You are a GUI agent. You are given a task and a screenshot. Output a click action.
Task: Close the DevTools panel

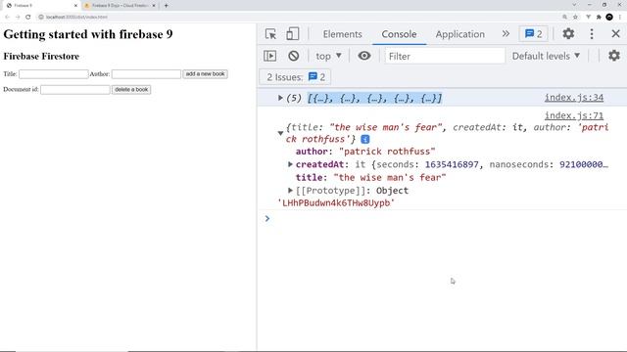point(616,34)
